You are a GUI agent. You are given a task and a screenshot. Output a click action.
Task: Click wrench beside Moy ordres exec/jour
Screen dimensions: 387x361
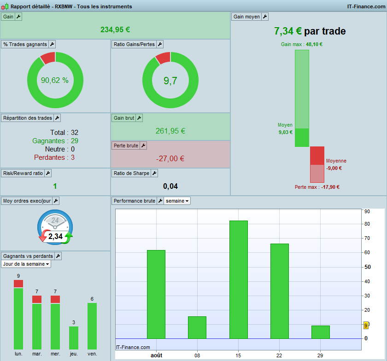coord(56,201)
